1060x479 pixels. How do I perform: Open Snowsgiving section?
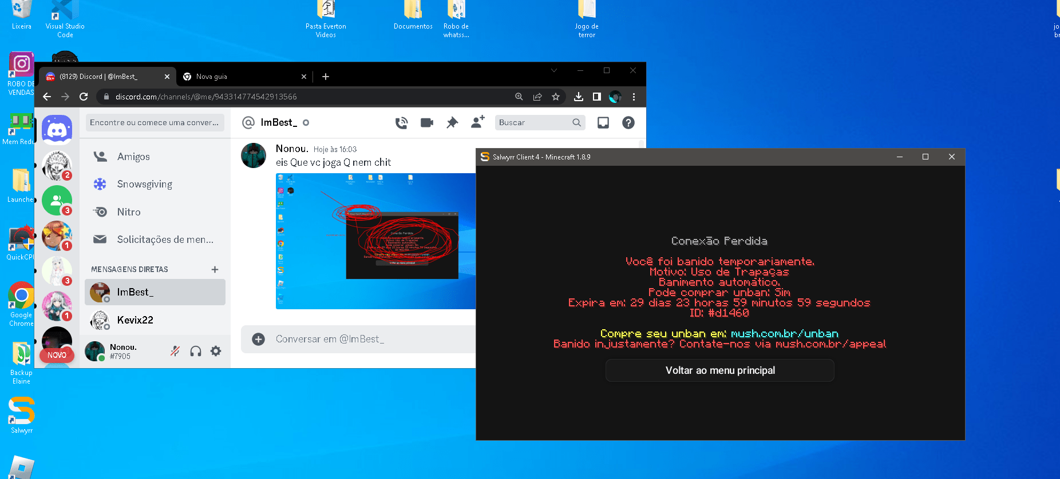(x=155, y=184)
